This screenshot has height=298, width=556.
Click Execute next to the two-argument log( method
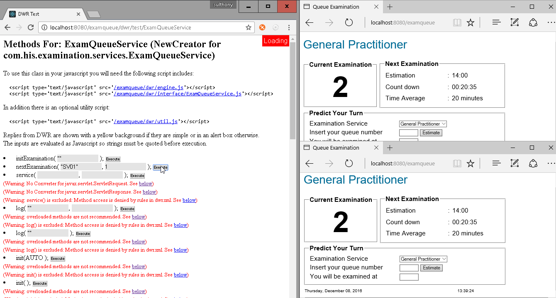127,209
